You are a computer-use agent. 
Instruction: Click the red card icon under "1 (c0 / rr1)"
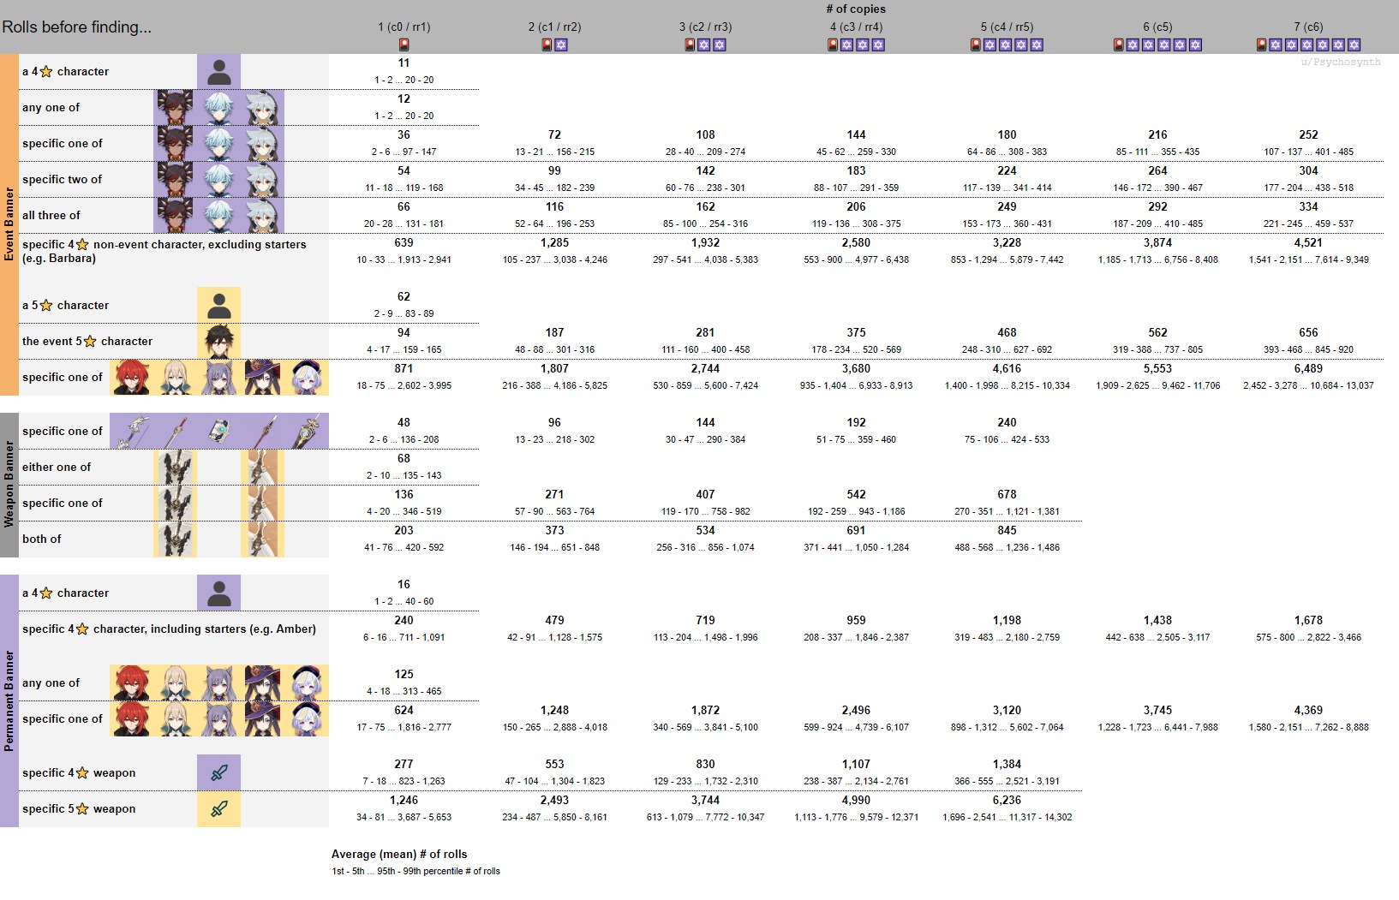tap(404, 45)
